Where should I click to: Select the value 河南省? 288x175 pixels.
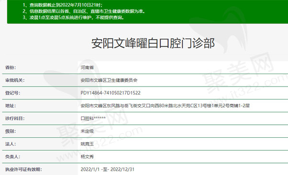pos(87,67)
